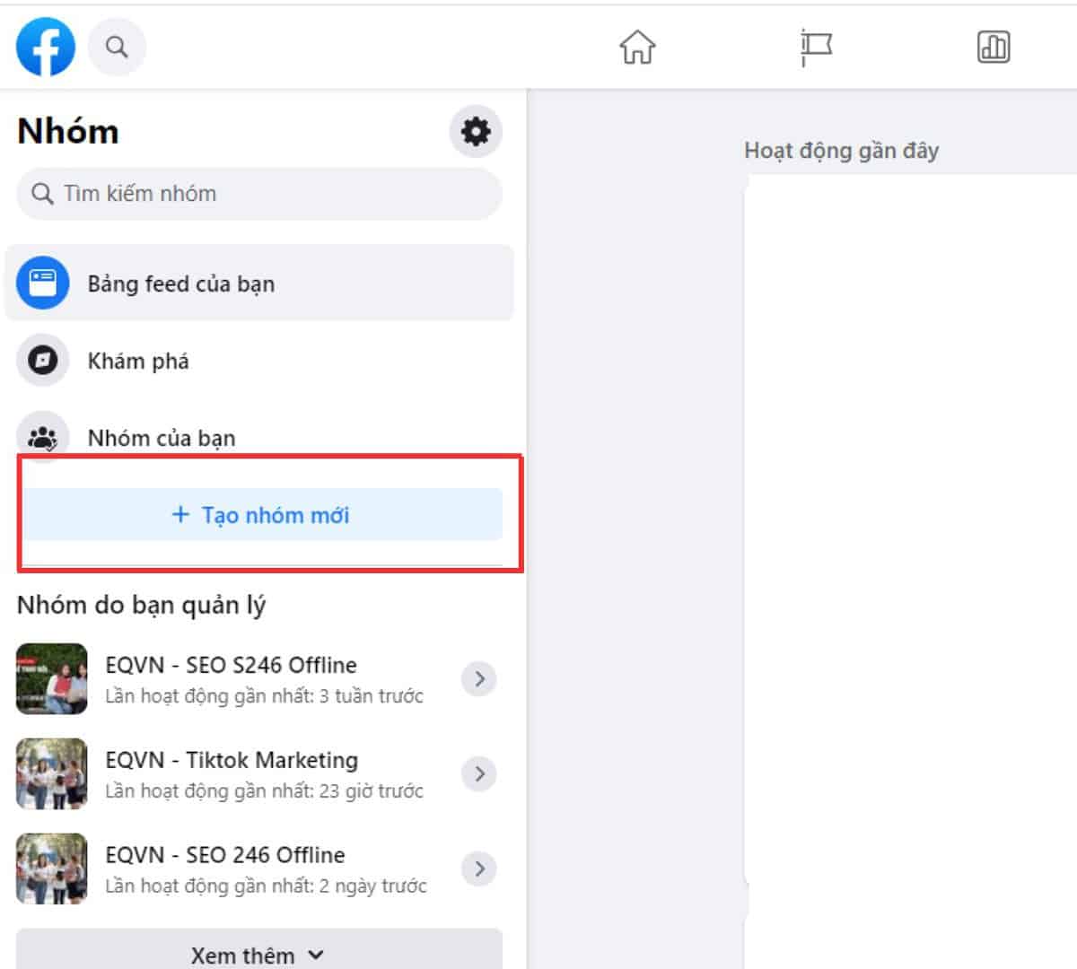Click the Khám phá compass icon
1077x969 pixels.
(x=43, y=361)
